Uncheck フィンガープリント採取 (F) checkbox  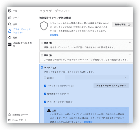point(45,102)
